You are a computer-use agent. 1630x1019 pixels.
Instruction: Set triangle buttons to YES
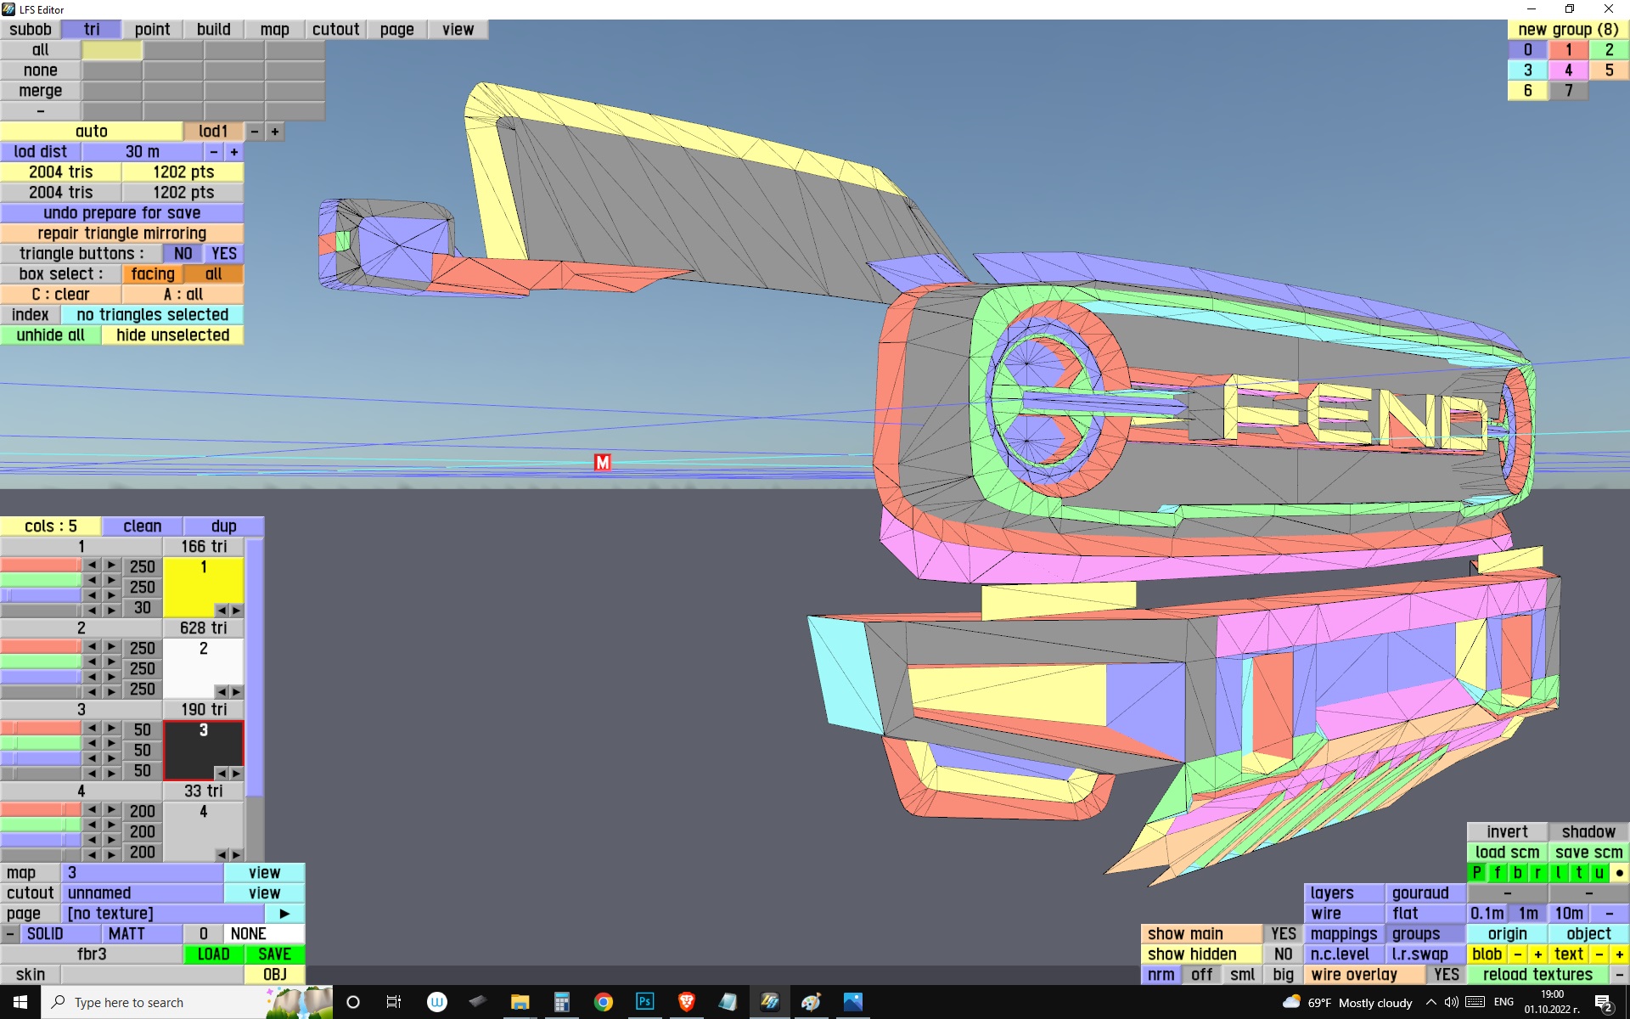pyautogui.click(x=224, y=253)
